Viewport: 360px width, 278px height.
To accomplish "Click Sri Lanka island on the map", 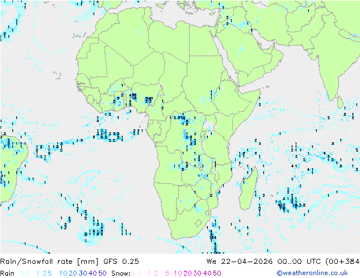I will click(x=340, y=102).
